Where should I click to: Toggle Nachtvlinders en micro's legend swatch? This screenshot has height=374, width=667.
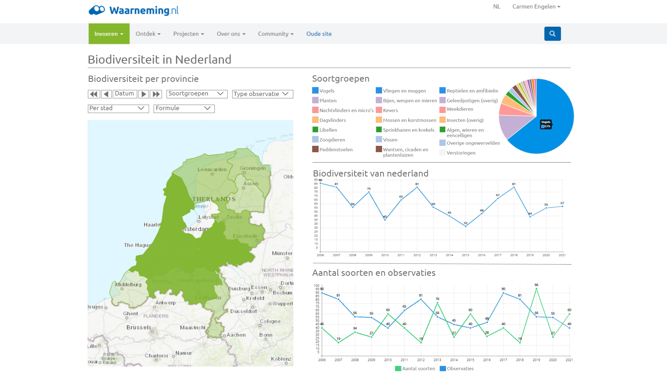coord(315,110)
